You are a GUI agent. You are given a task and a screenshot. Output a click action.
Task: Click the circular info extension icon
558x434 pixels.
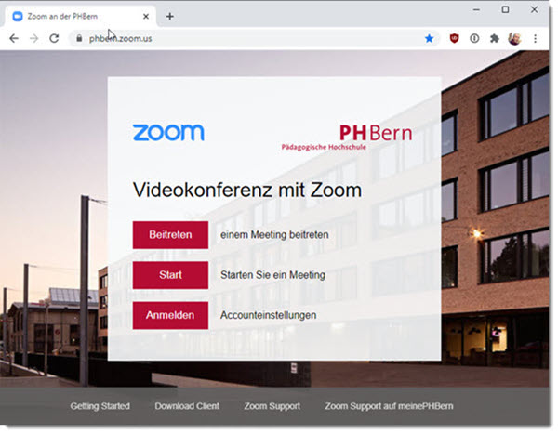coord(474,38)
